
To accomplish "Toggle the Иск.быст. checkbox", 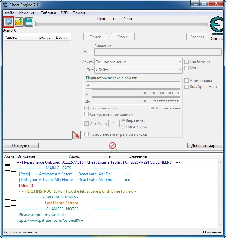I will coord(86,124).
